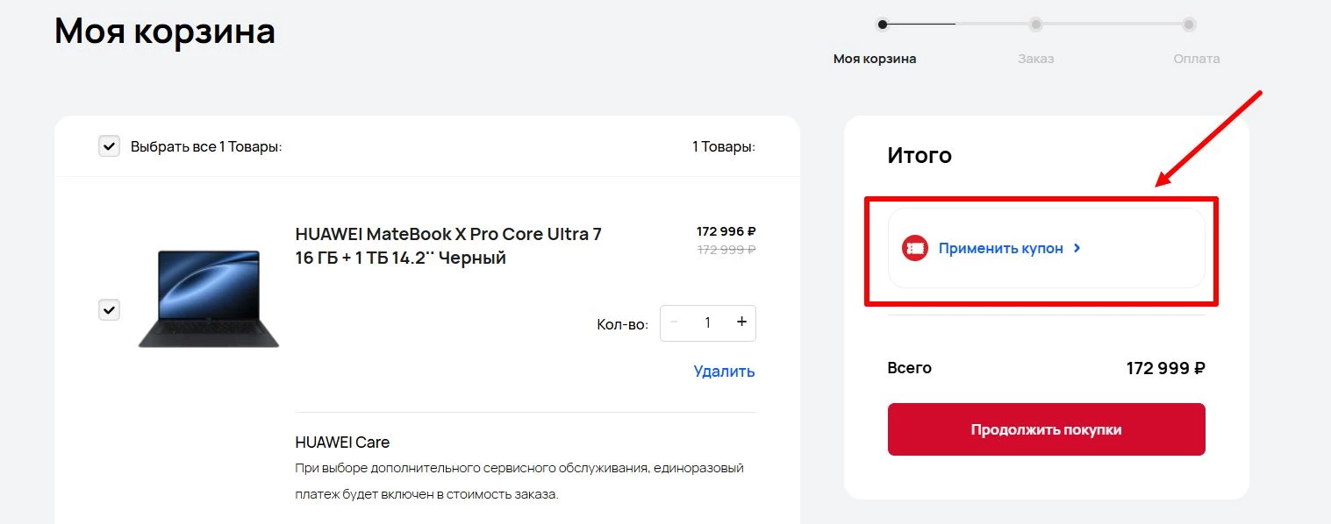Click the chevron arrow after Применить купон
1331x524 pixels.
pyautogui.click(x=1076, y=248)
